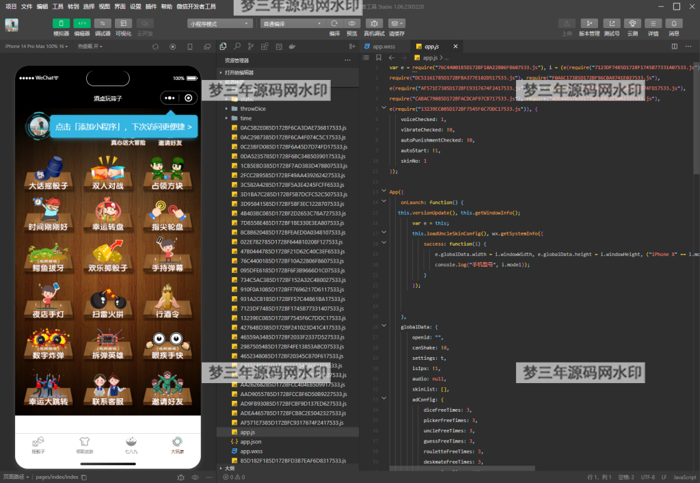Go back with the editor left arrow
This screenshot has width=700, height=483.
pyautogui.click(x=392, y=57)
